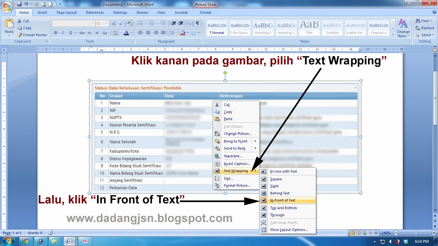This screenshot has width=438, height=246.
Task: Click Copy in the Clipboard group
Action: click(x=24, y=28)
